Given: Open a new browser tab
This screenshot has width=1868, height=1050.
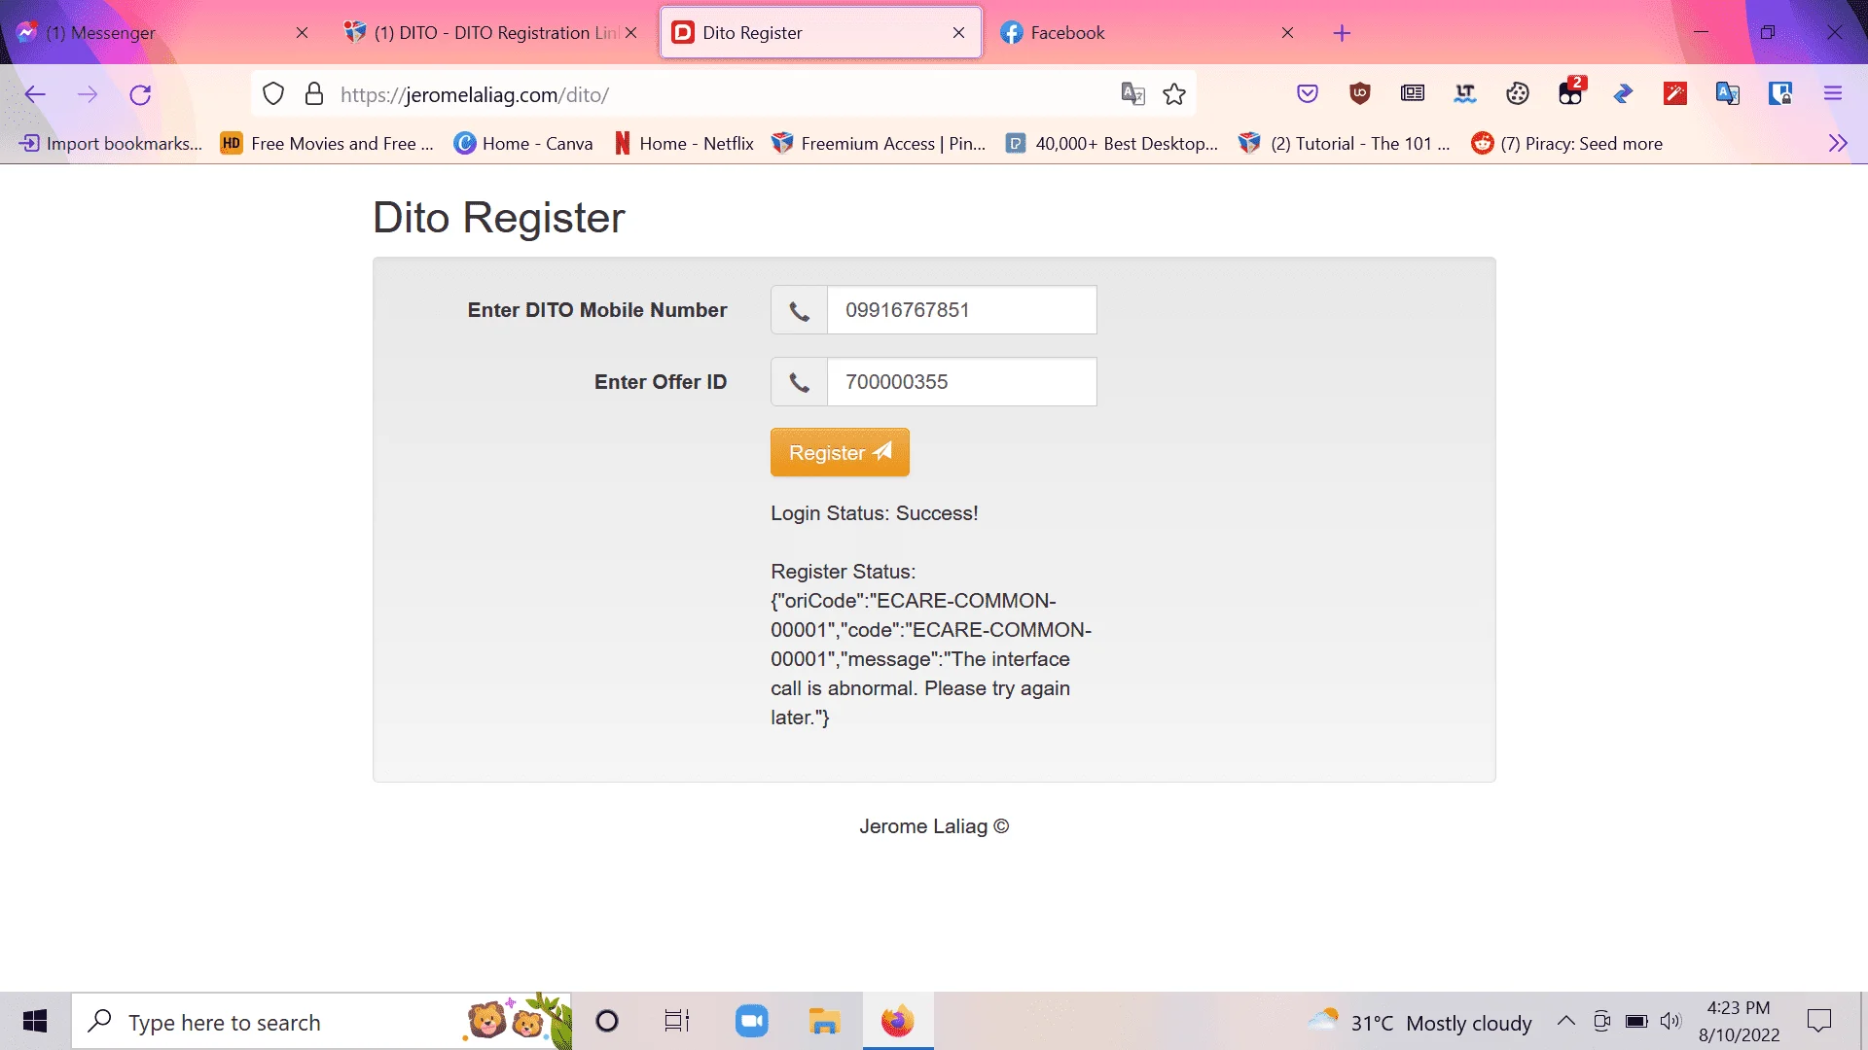Looking at the screenshot, I should [x=1342, y=33].
